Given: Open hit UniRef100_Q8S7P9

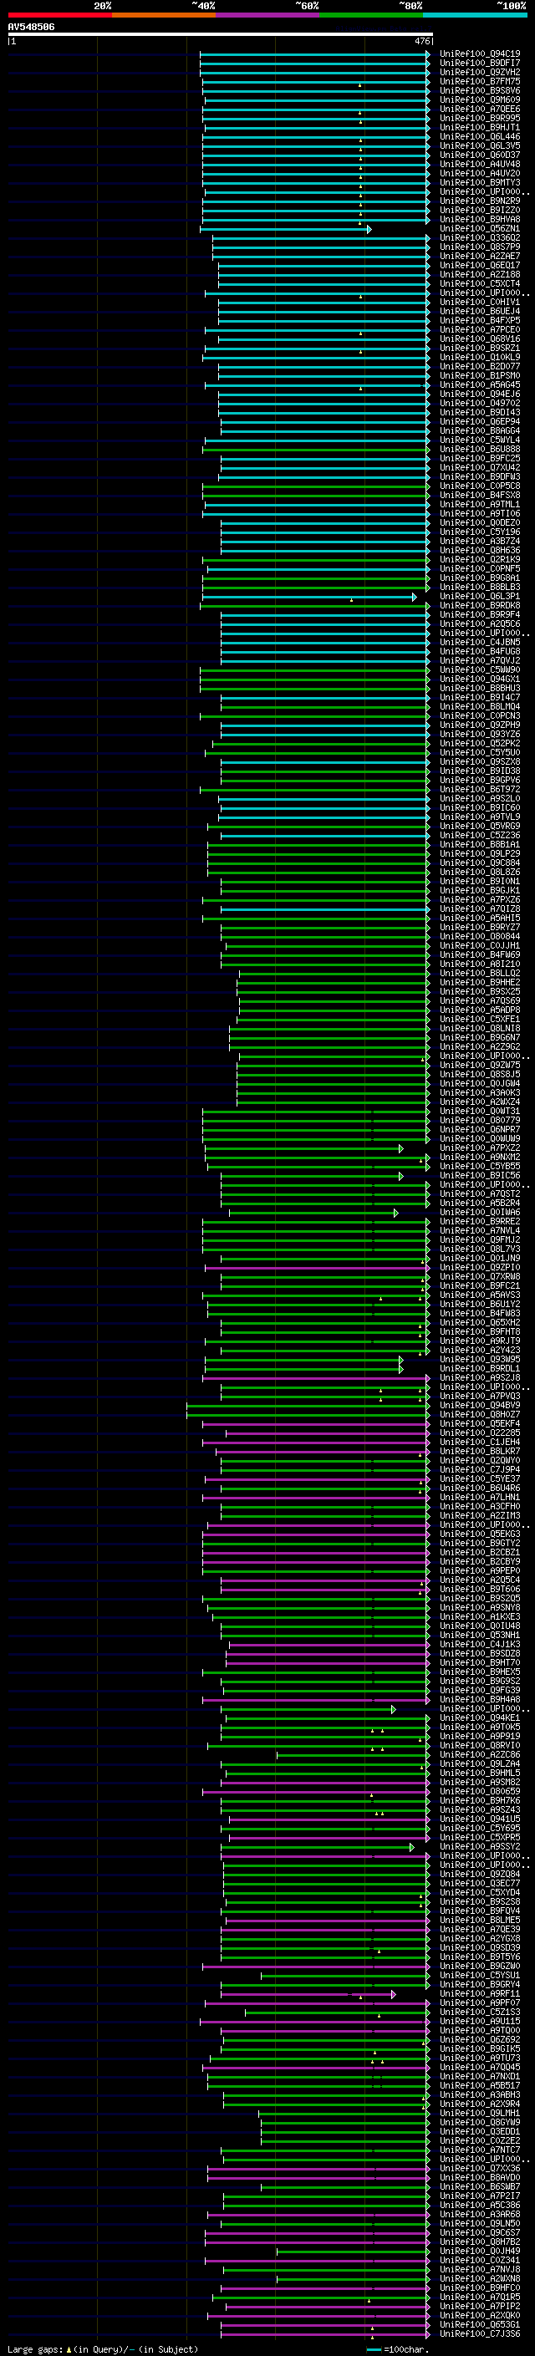Looking at the screenshot, I should point(480,247).
